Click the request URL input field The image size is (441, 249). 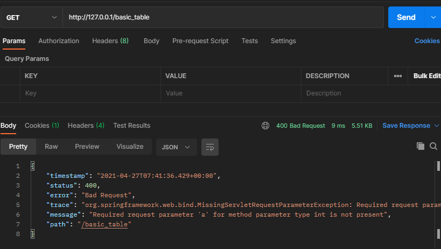coord(223,17)
